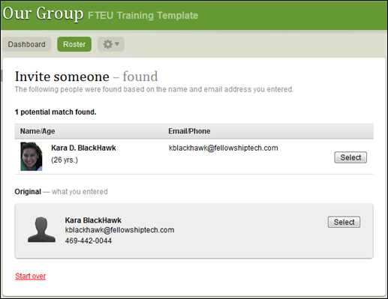Click Kara D. BlackHawk's profile photo

pos(32,157)
